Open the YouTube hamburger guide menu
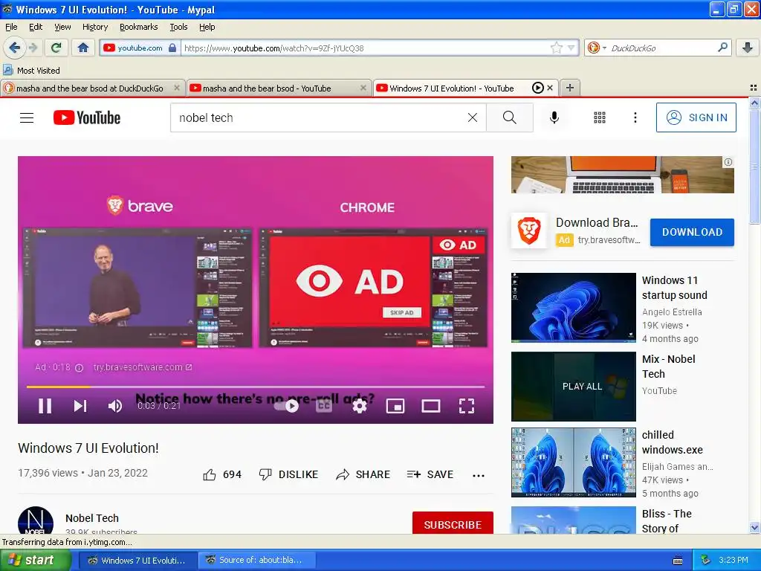The width and height of the screenshot is (761, 571). coord(27,117)
